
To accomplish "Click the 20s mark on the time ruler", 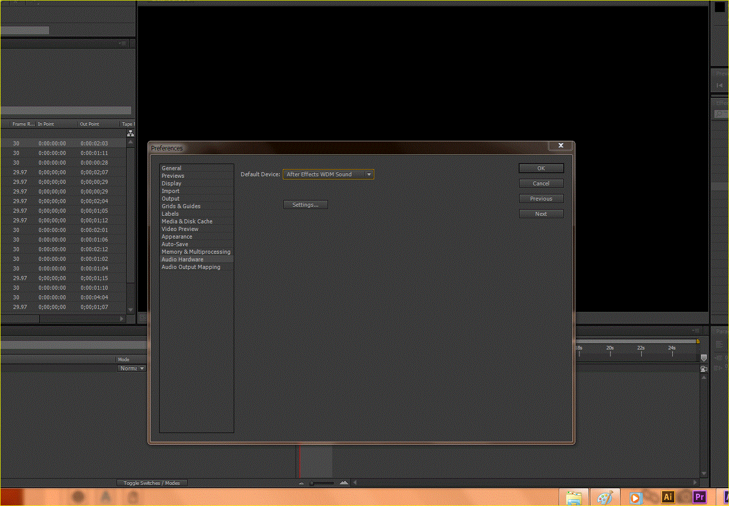I will [610, 348].
